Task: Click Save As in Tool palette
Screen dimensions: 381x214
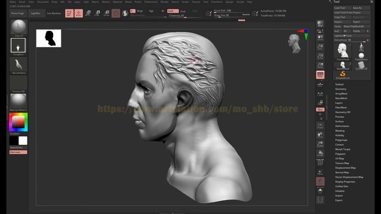Action: point(361,8)
